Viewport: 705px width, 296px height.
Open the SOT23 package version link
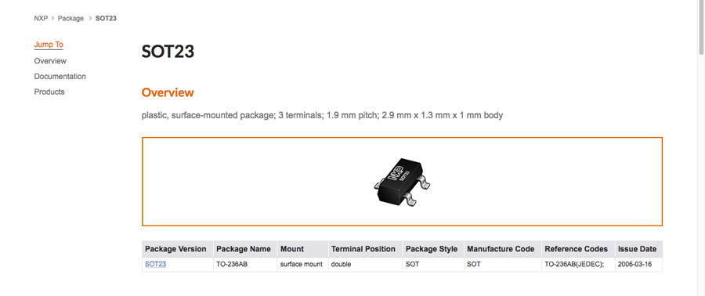pos(155,264)
